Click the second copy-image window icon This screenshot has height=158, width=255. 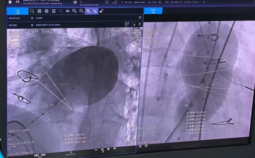[x=81, y=11]
